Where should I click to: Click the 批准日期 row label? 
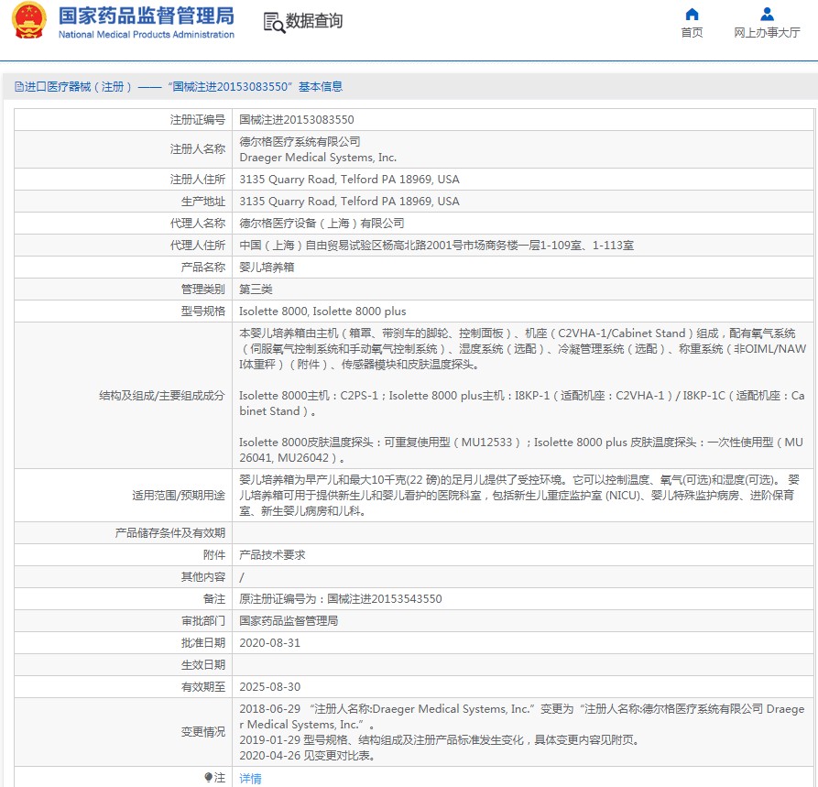(x=203, y=642)
